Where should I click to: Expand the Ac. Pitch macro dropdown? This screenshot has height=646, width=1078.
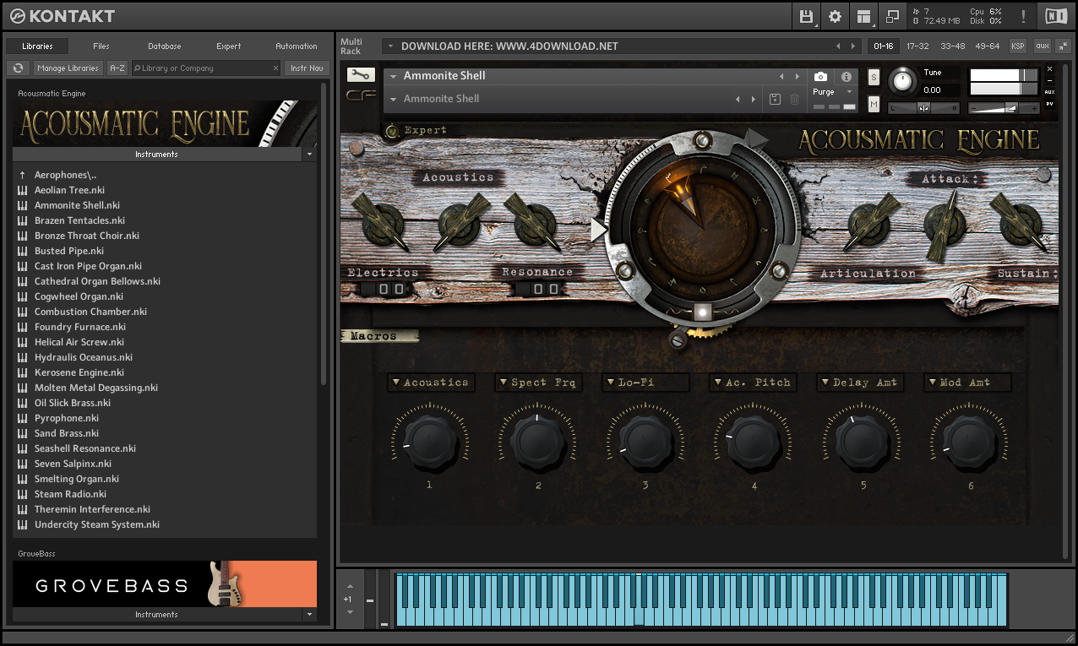click(753, 383)
